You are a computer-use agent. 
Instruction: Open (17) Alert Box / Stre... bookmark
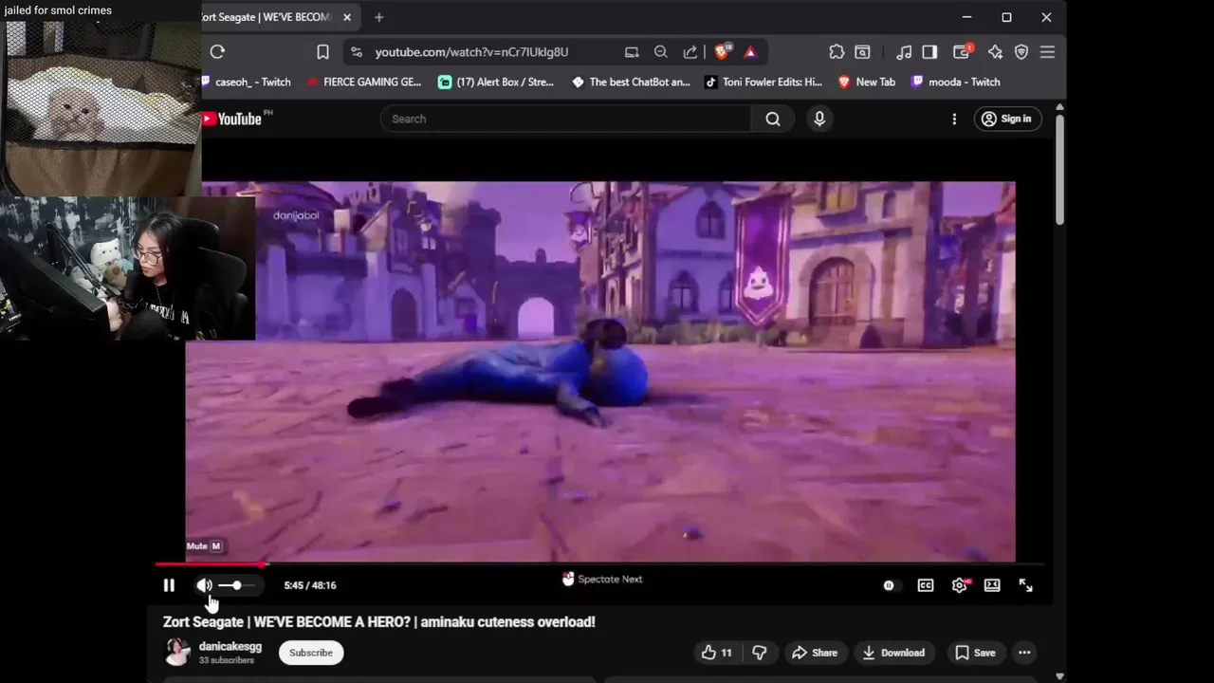[x=496, y=82]
